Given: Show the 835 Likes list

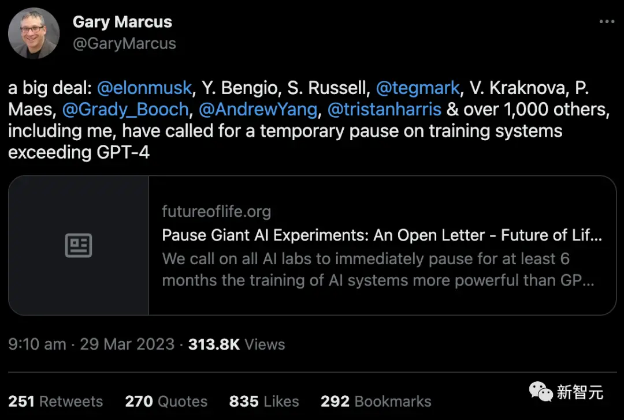Looking at the screenshot, I should point(264,402).
